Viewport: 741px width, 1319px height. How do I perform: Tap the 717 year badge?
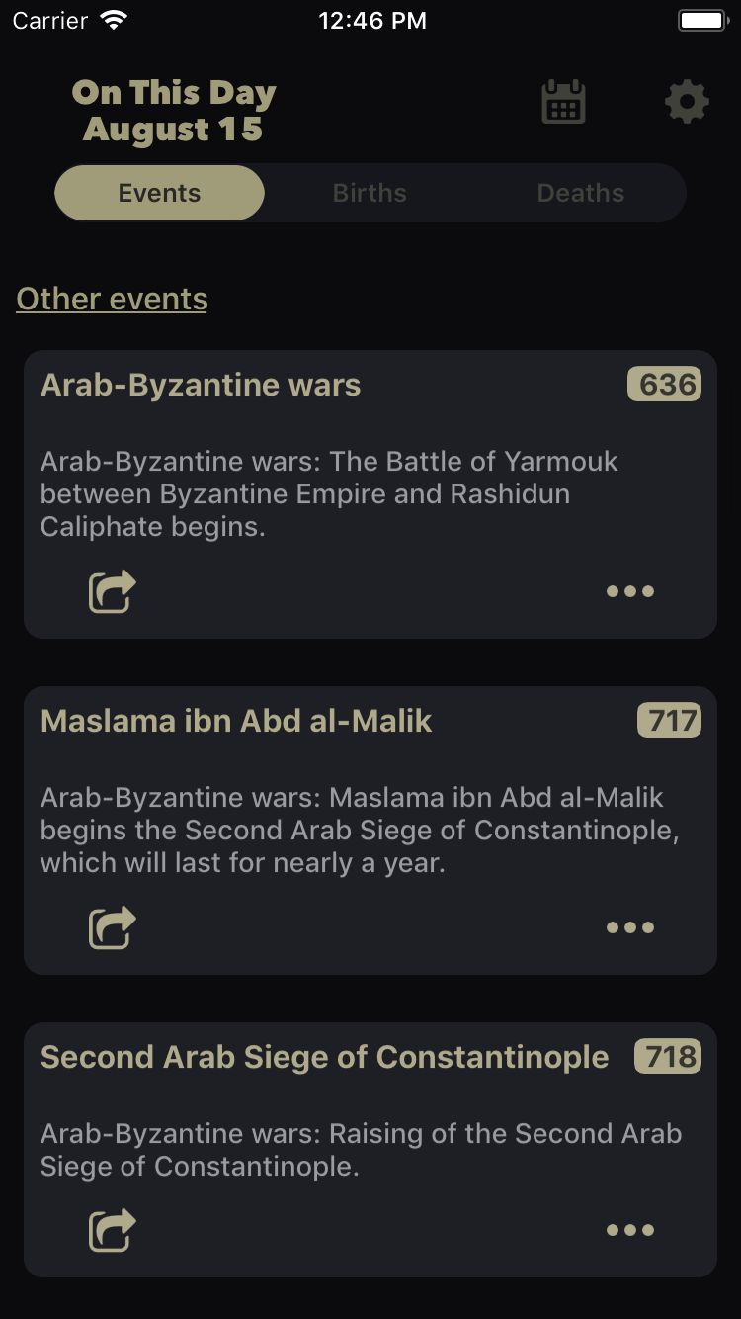point(669,720)
